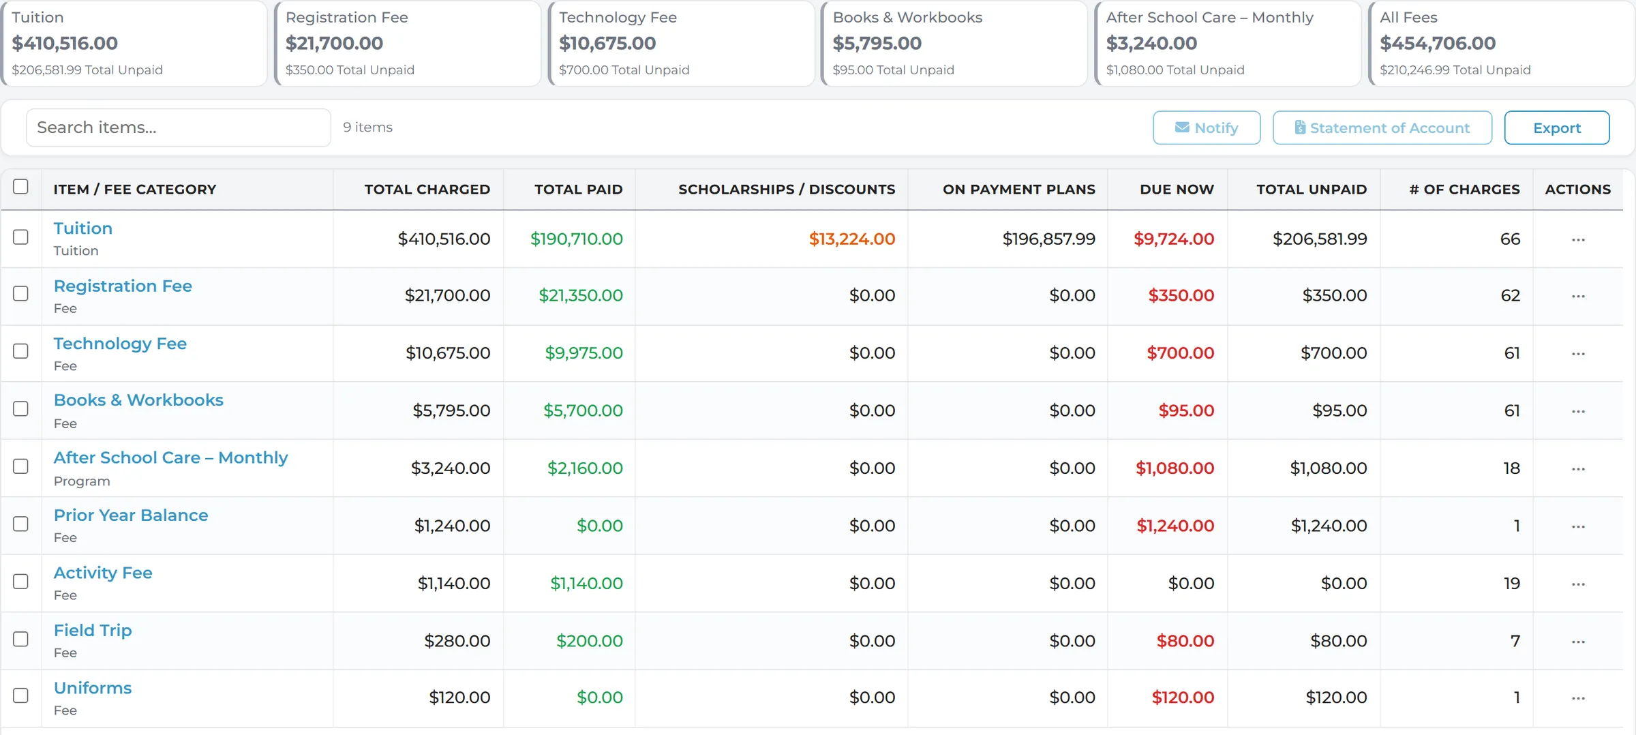Focus the Search items field
The height and width of the screenshot is (735, 1636).
pos(179,127)
